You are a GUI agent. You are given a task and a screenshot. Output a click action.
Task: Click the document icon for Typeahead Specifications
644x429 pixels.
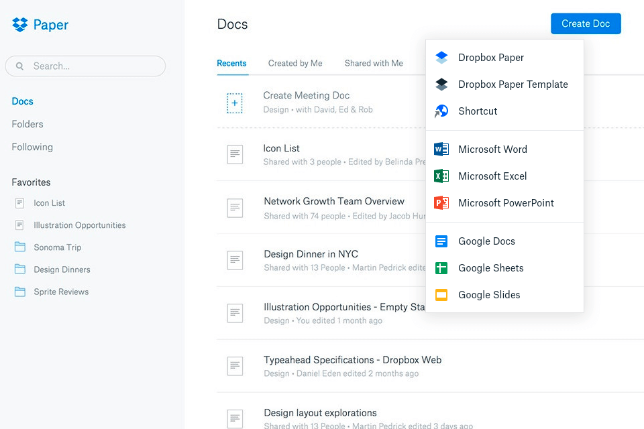click(235, 366)
